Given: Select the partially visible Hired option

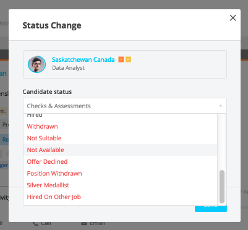Looking at the screenshot, I should [x=120, y=115].
